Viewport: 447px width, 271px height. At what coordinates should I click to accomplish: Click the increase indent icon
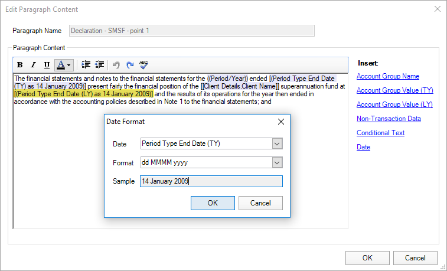(86, 65)
